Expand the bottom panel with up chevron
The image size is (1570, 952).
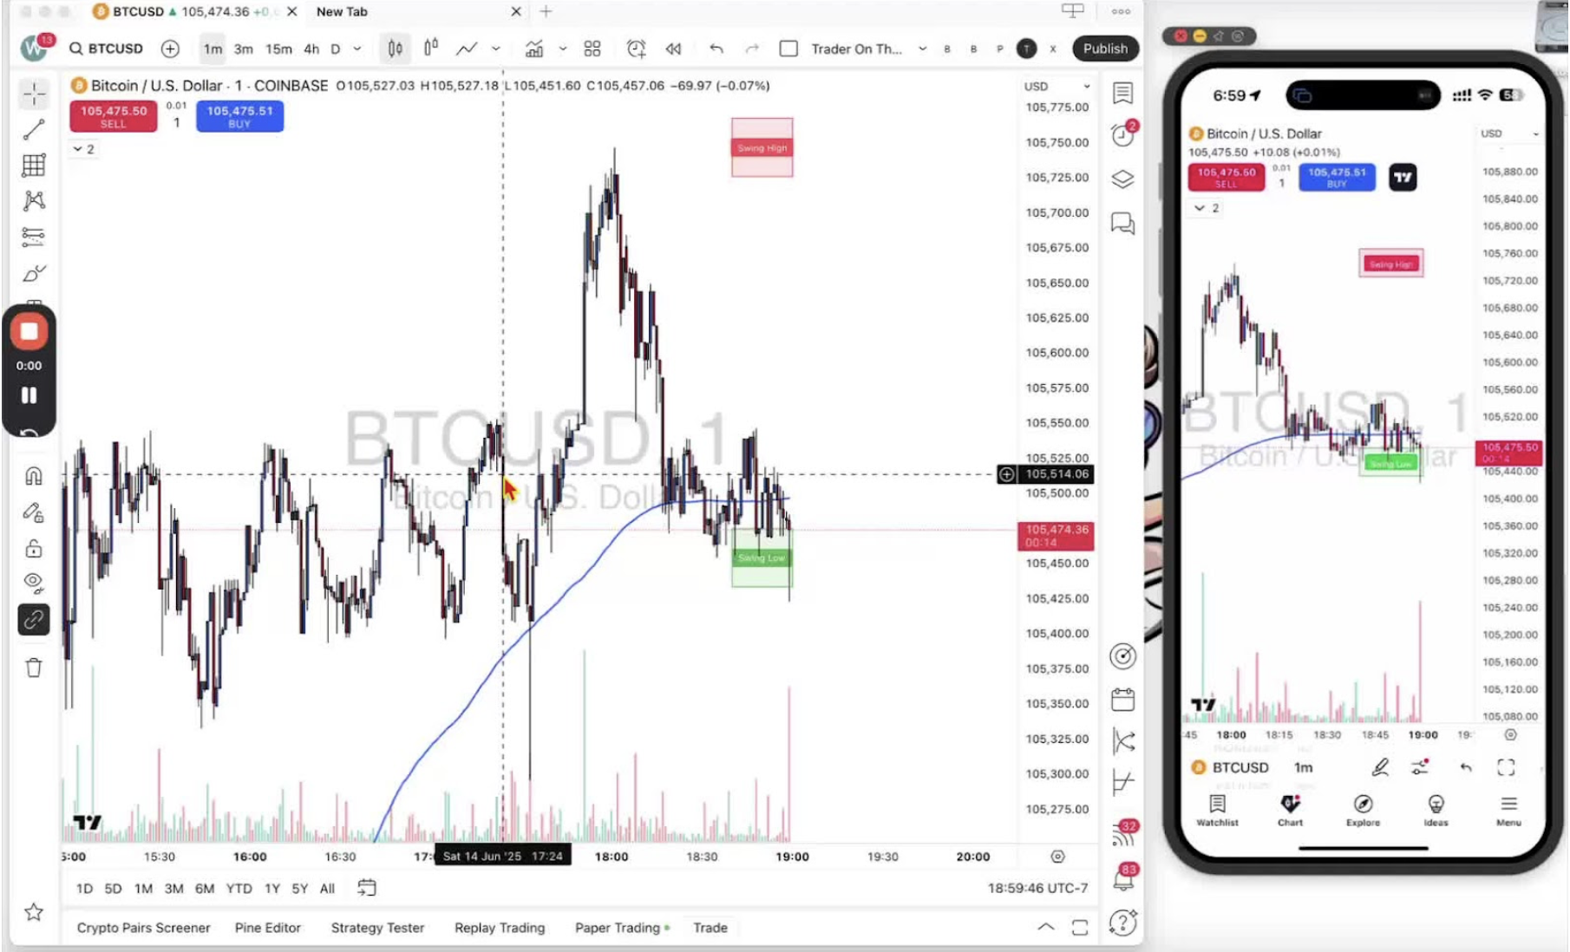click(x=1046, y=927)
